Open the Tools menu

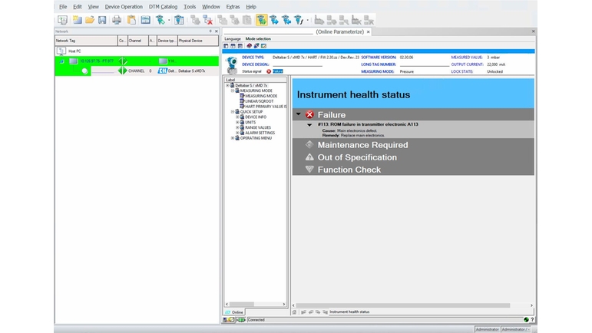190,7
